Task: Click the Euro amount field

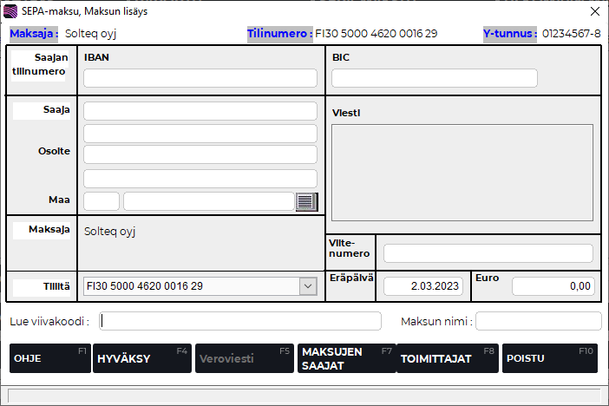Action: tap(553, 286)
